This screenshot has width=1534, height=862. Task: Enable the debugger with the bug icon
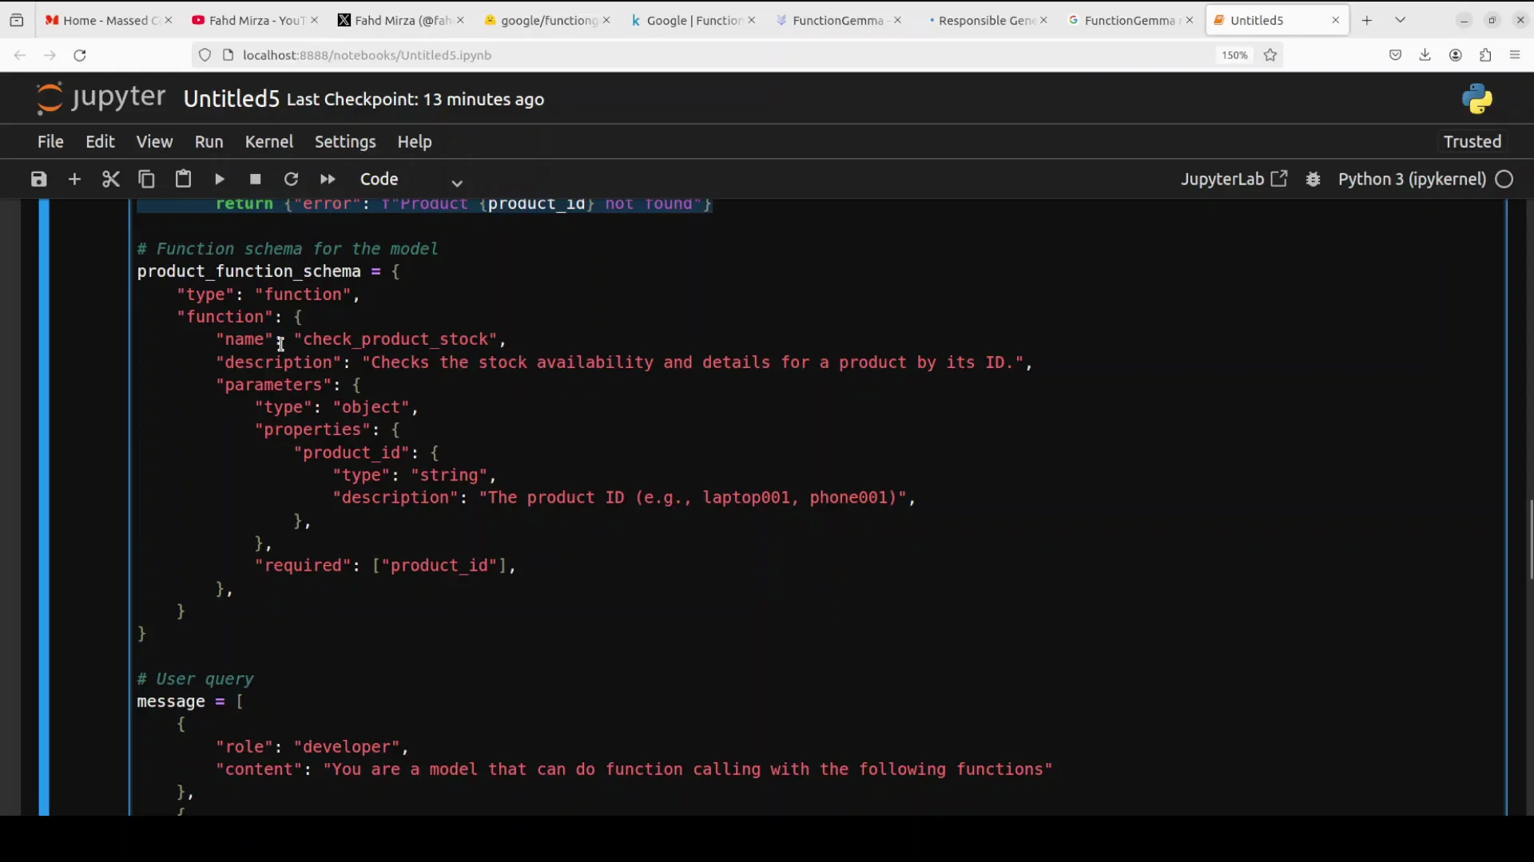1313,179
